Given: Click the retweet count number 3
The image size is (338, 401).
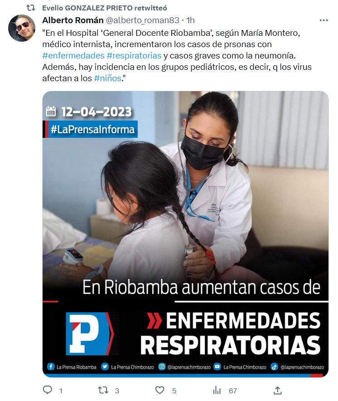Looking at the screenshot, I should [117, 391].
